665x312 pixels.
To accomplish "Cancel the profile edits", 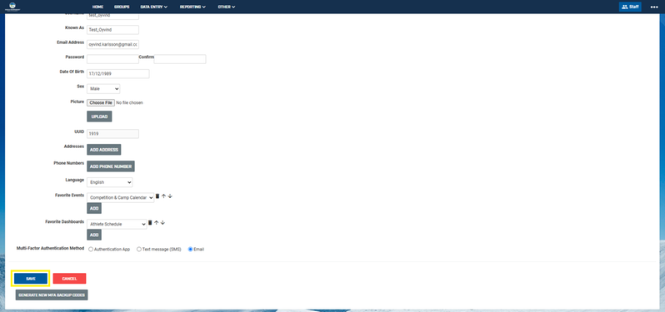I will (x=69, y=279).
